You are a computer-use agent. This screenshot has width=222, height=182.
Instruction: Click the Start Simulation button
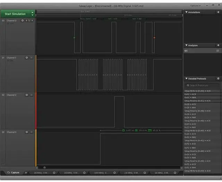click(15, 14)
